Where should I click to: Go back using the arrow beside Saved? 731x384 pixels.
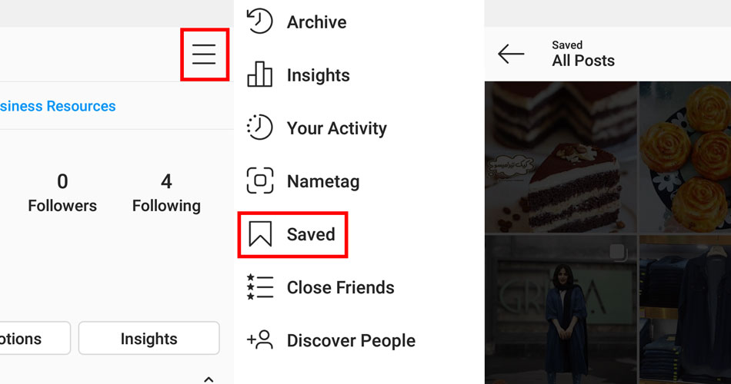tap(511, 54)
